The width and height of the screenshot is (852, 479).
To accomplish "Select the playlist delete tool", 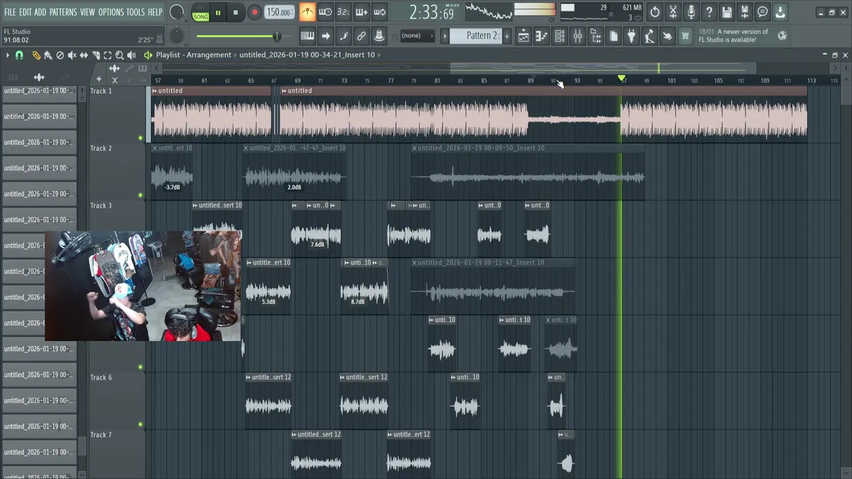I will click(x=60, y=55).
